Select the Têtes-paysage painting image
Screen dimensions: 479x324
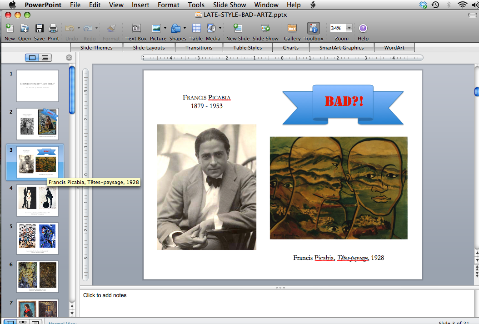339,188
